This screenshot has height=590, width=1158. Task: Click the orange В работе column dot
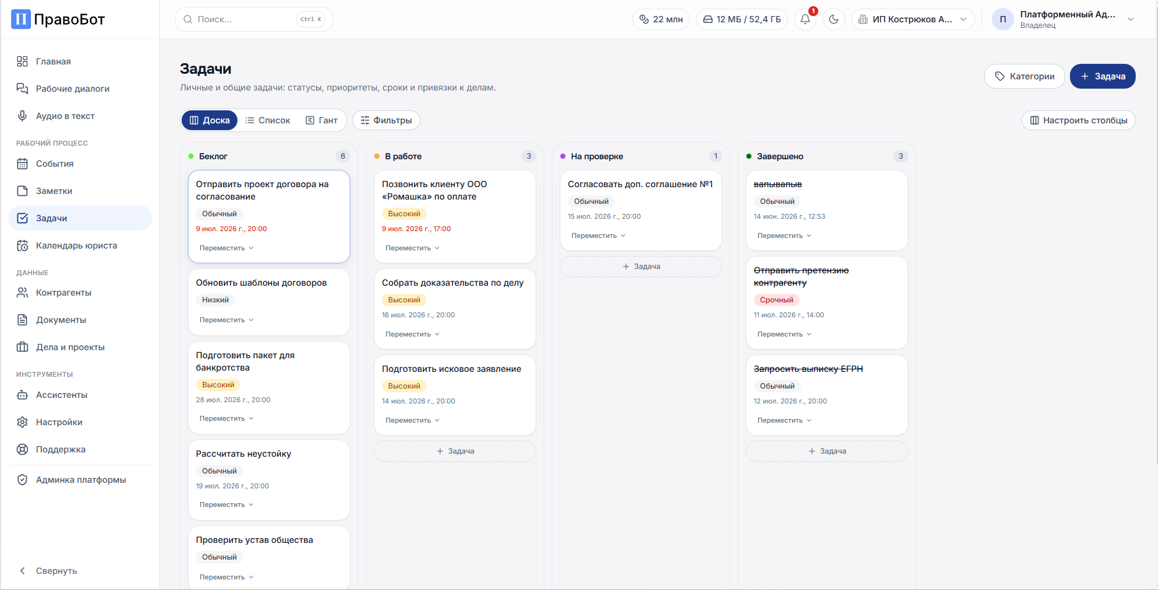point(377,156)
